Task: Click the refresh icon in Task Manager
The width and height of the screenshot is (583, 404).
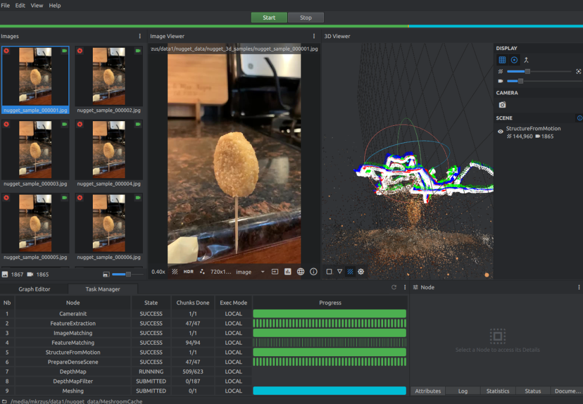Action: tap(394, 287)
